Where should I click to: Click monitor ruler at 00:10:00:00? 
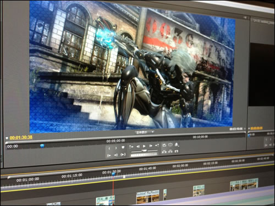200,137
